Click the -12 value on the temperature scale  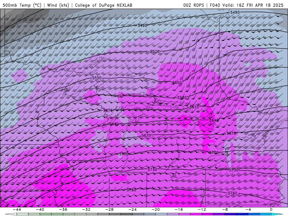click(x=202, y=210)
